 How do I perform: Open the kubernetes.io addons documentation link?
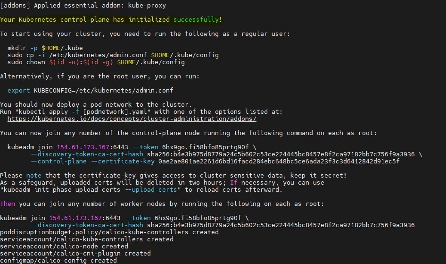[x=132, y=119]
